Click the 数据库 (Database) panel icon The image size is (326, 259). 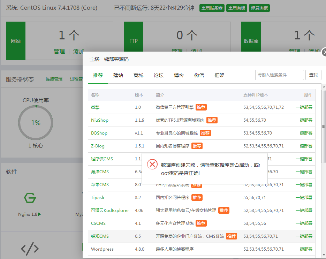point(251,41)
